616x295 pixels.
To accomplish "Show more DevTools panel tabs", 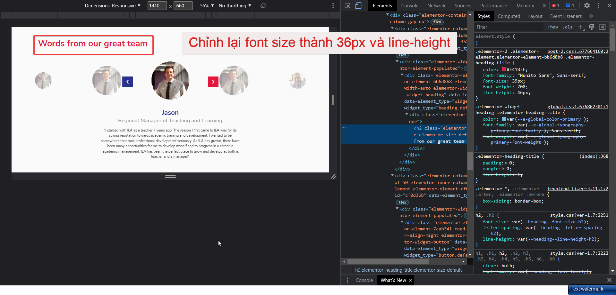I will coord(544,5).
